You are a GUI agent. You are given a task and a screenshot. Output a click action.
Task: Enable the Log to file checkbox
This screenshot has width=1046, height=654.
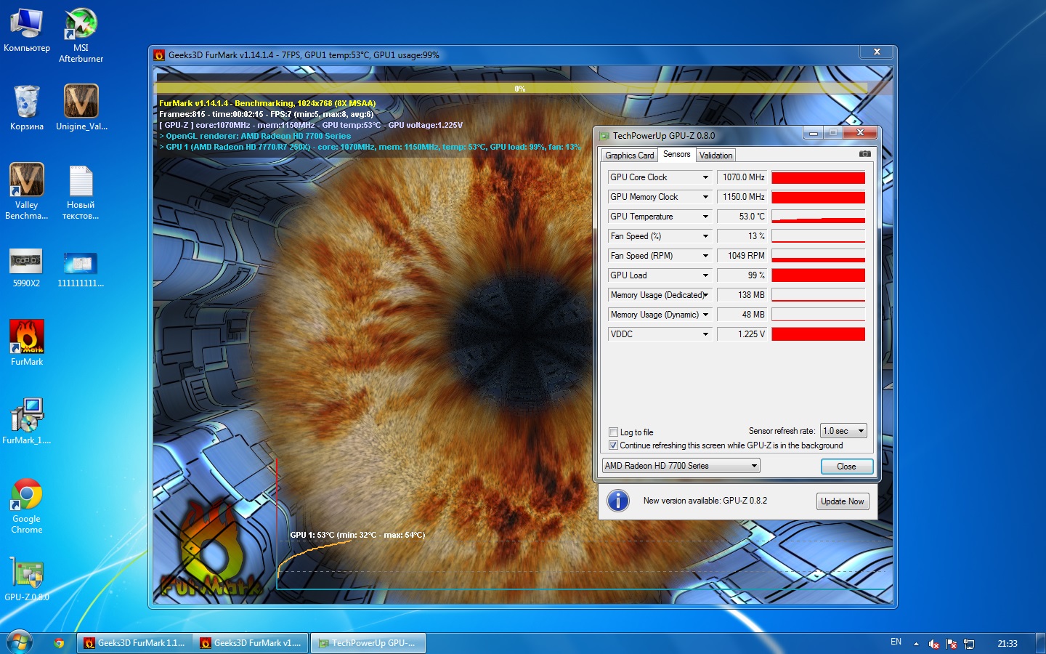pos(613,432)
